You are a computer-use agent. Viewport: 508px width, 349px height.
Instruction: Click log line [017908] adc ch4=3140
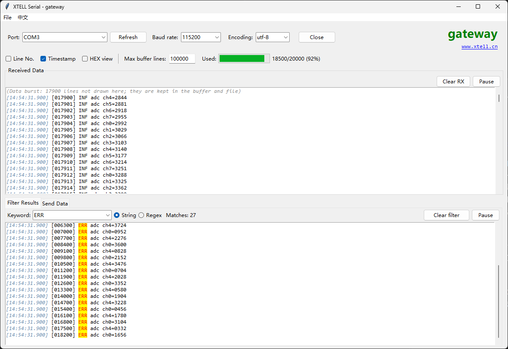click(x=67, y=150)
